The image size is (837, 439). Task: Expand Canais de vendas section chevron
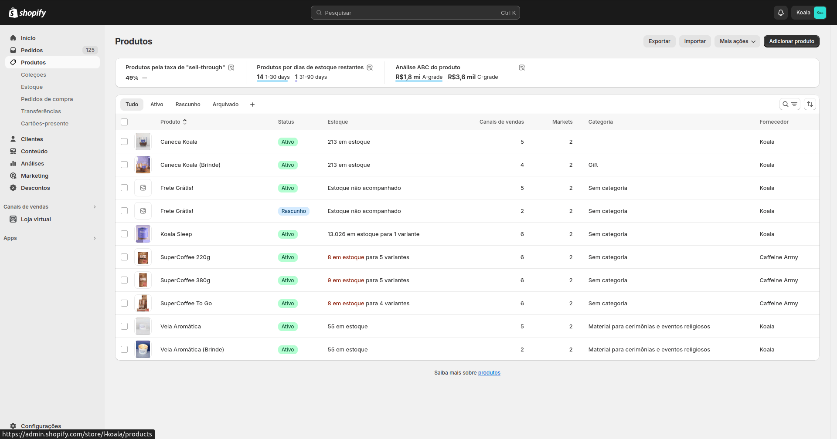pyautogui.click(x=95, y=207)
